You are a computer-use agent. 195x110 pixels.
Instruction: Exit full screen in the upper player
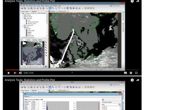point(136,73)
